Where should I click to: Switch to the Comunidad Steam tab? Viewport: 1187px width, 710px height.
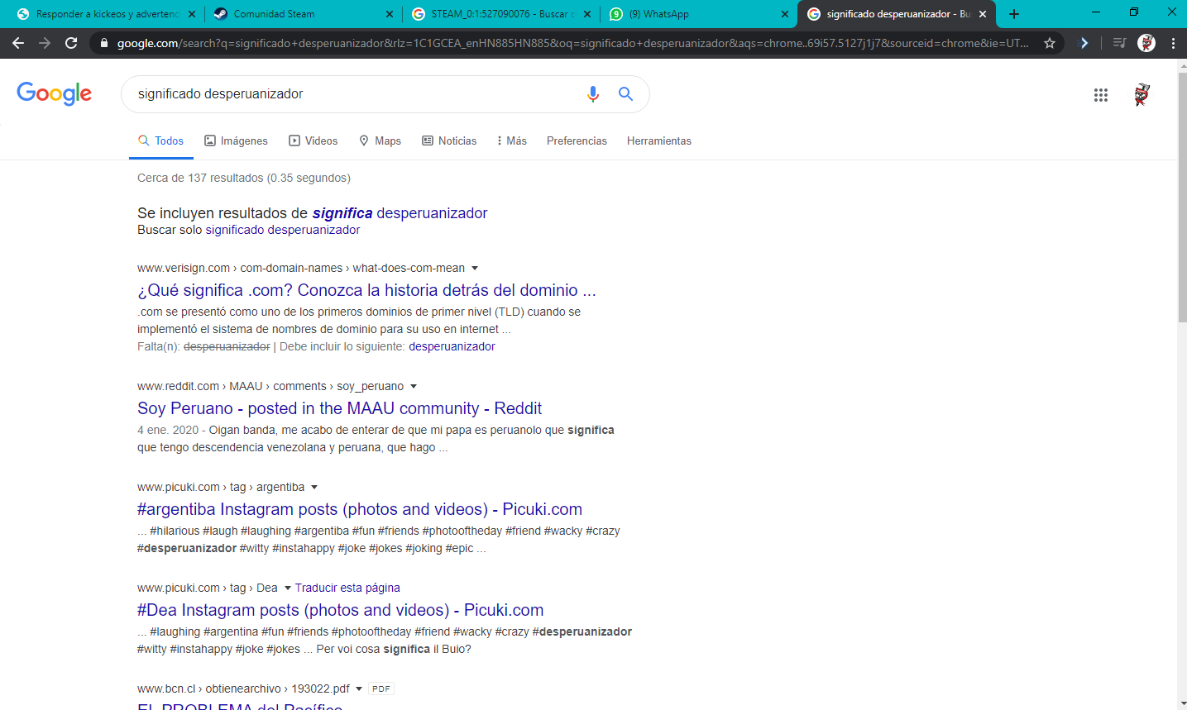(x=303, y=14)
